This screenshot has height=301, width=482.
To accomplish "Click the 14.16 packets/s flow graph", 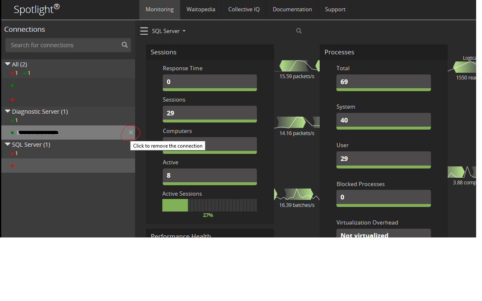I will pyautogui.click(x=297, y=122).
